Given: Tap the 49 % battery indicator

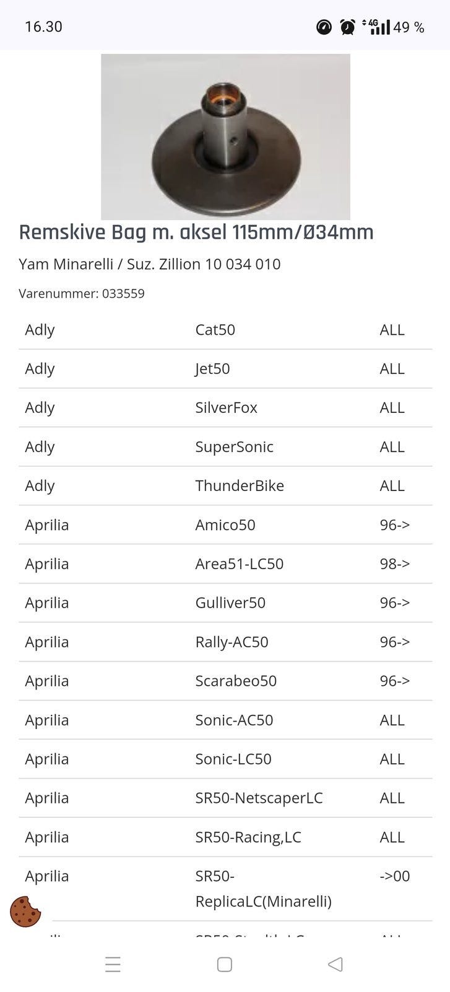Looking at the screenshot, I should coord(409,27).
